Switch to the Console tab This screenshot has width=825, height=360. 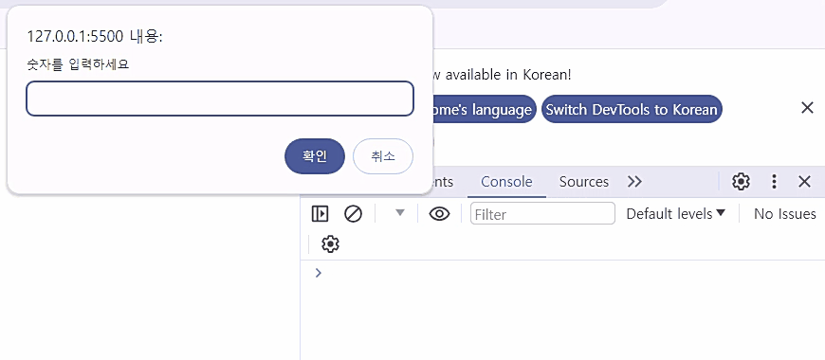[x=506, y=182]
